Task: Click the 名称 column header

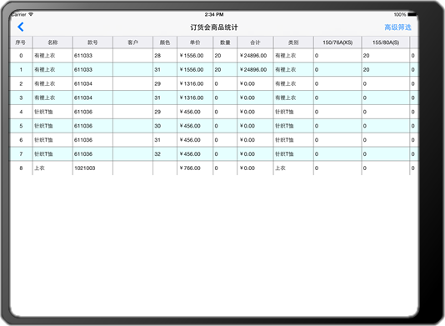Action: pos(52,43)
